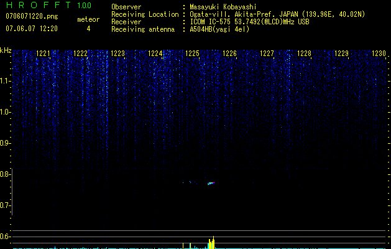Screen dimensions: 391x249
Task: Select antenna value A504HB(yagi 4el)
Action: coord(219,29)
